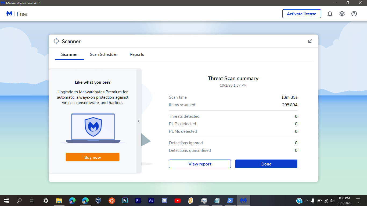Click the PUPs detected label
The height and width of the screenshot is (206, 367).
182,124
